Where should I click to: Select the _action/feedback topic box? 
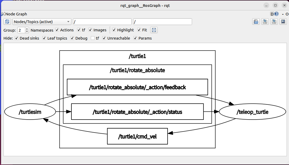point(137,87)
